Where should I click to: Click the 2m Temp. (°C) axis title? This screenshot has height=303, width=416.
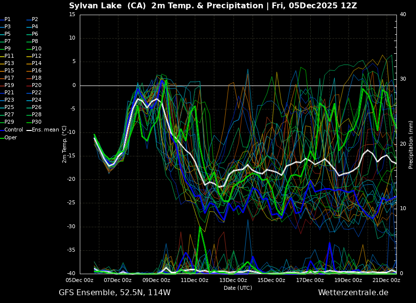pos(64,144)
